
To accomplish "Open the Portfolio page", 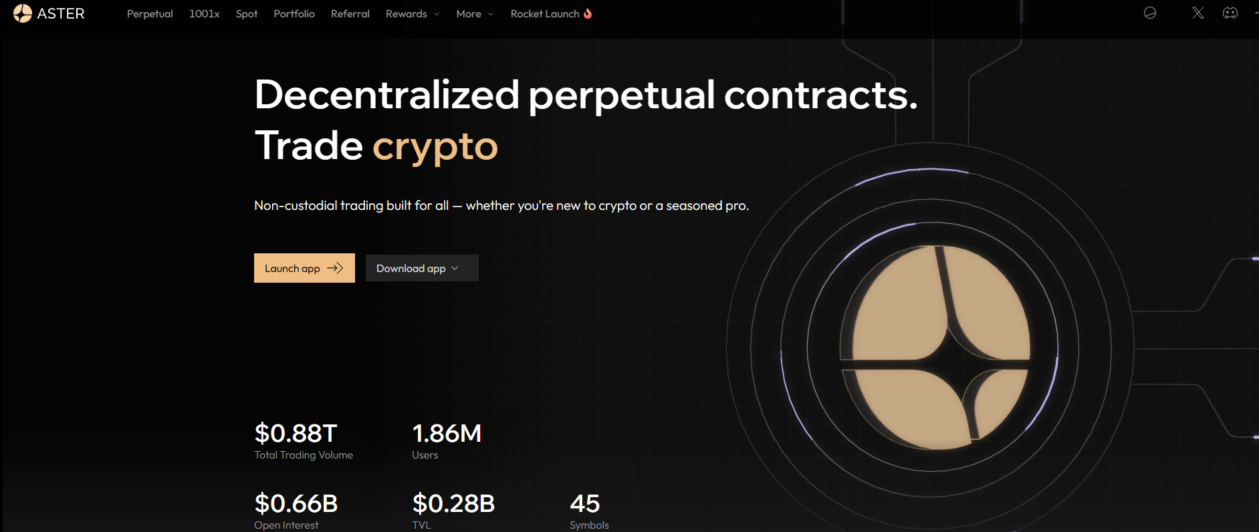I will [x=294, y=14].
